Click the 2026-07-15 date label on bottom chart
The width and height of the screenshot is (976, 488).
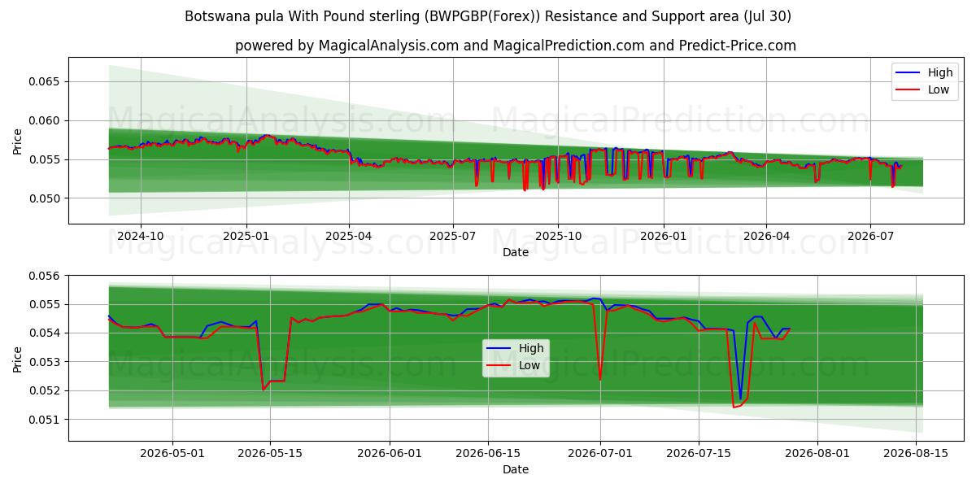pos(699,454)
